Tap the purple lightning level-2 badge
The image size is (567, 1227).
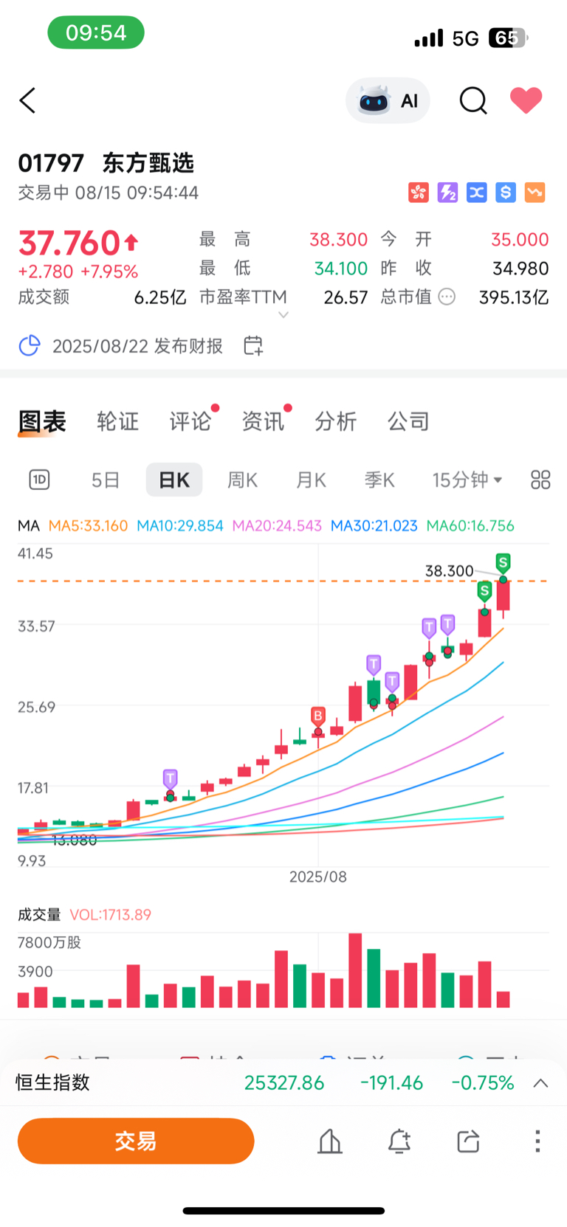pyautogui.click(x=447, y=193)
